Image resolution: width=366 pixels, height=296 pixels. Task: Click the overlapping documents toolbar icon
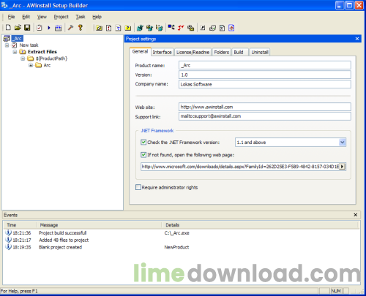pos(212,28)
